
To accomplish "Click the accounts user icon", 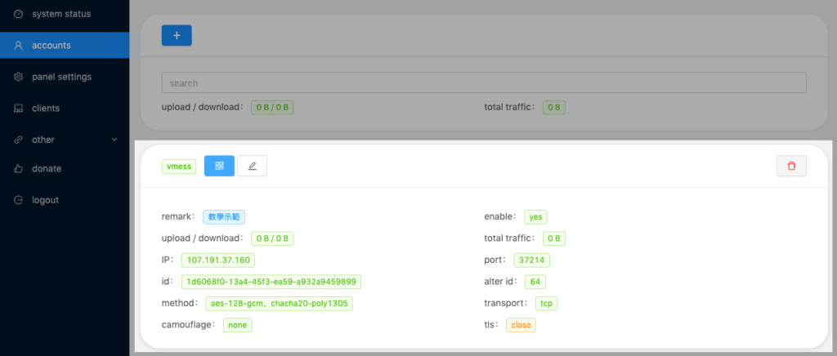I will pyautogui.click(x=19, y=45).
